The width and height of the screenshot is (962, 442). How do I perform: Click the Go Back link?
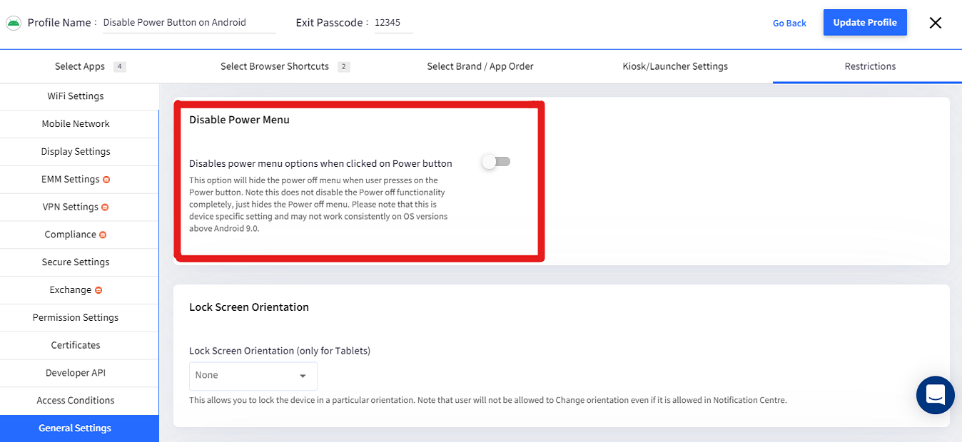(789, 24)
